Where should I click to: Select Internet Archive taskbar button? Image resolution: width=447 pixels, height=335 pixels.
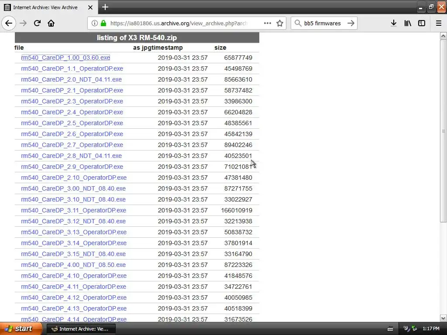coord(81,329)
